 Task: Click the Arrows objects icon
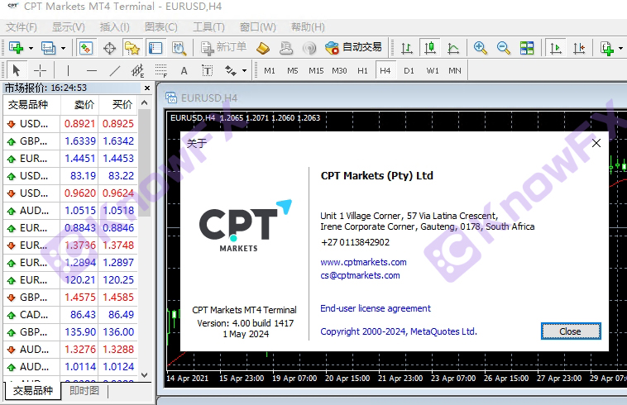[230, 71]
